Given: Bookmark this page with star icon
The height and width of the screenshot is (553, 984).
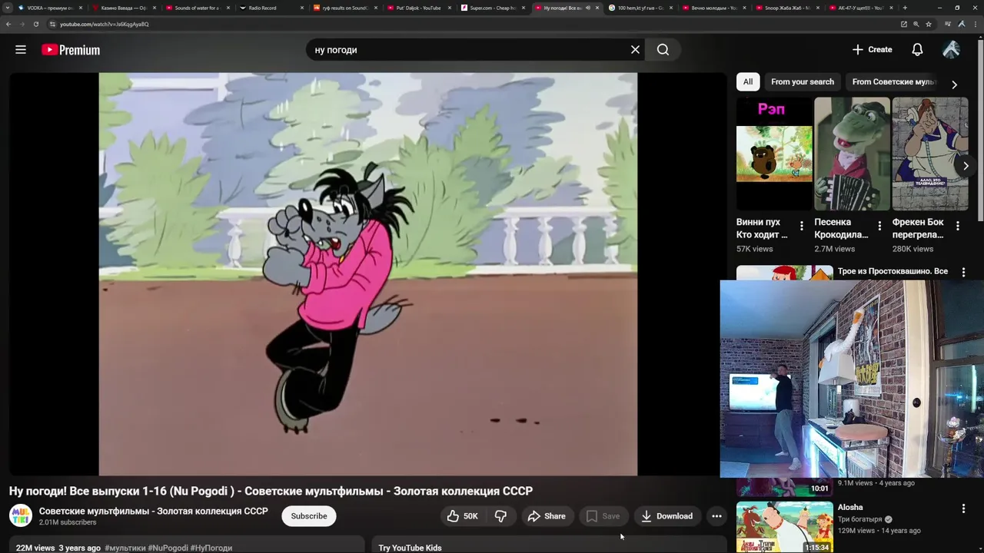Looking at the screenshot, I should click(x=929, y=24).
